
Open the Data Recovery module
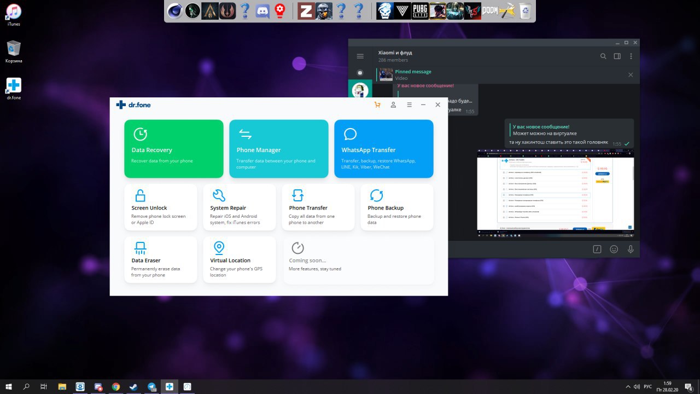point(174,149)
